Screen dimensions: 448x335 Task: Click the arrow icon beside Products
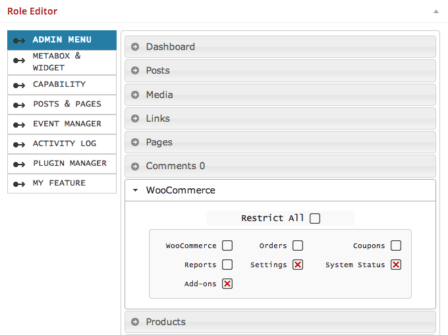[x=135, y=322]
